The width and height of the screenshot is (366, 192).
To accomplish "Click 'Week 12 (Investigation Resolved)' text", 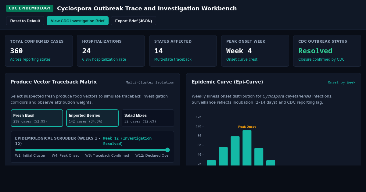I will [x=127, y=141].
